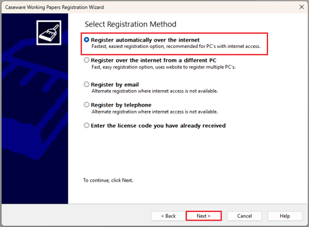This screenshot has width=309, height=227.
Task: Click the 'Fastest, easiest registration option' description text
Action: pos(176,46)
